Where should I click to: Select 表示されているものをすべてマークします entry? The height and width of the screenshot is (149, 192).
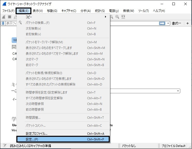pos(63,48)
